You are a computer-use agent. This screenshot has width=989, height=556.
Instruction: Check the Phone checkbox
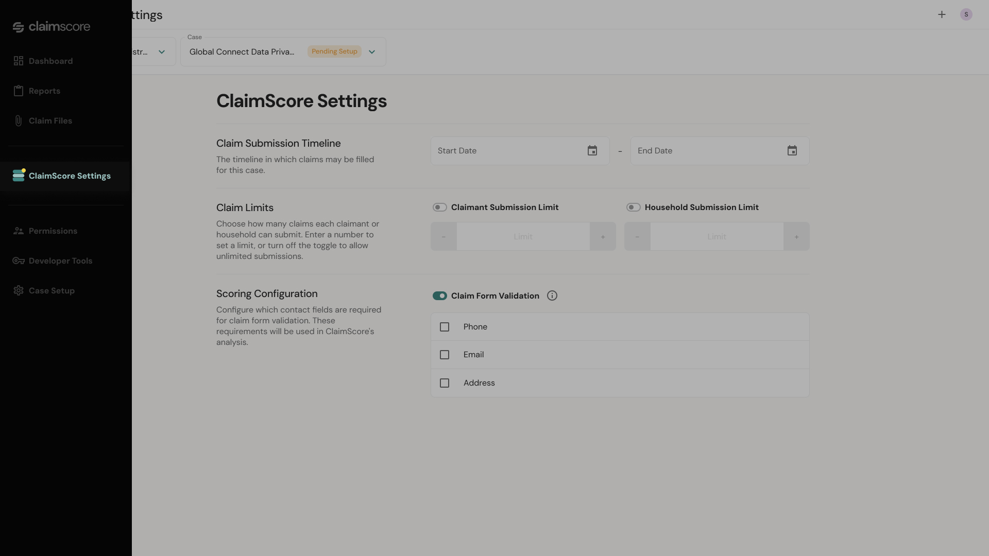click(x=445, y=327)
